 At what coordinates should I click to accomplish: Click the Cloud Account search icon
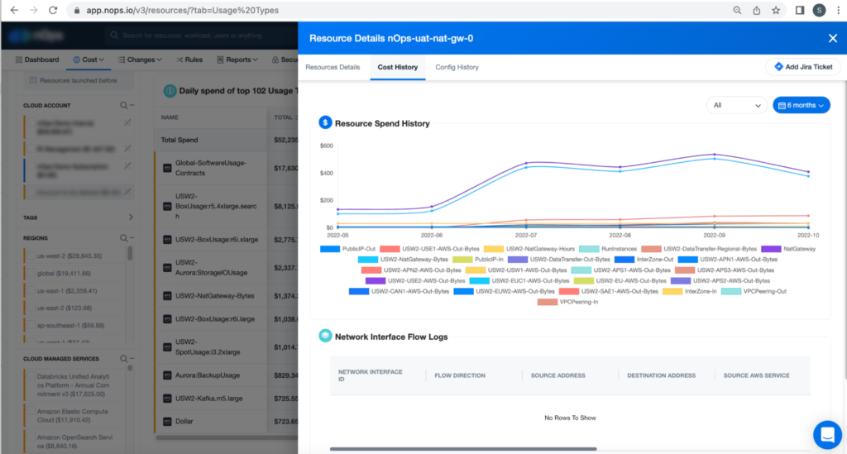point(124,106)
